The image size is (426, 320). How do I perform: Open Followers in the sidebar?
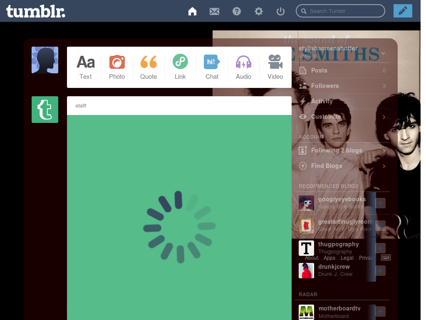(342, 86)
